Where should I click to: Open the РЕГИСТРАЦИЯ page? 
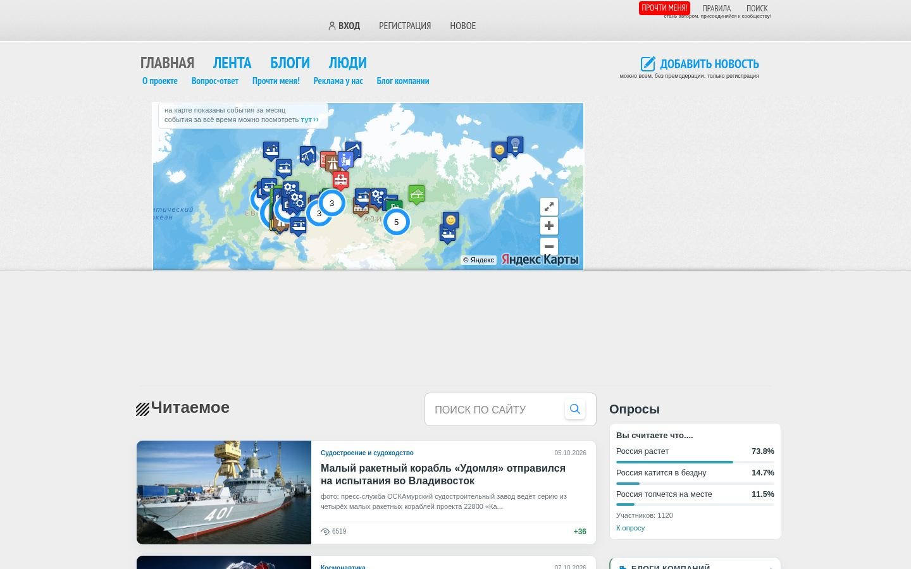[405, 26]
